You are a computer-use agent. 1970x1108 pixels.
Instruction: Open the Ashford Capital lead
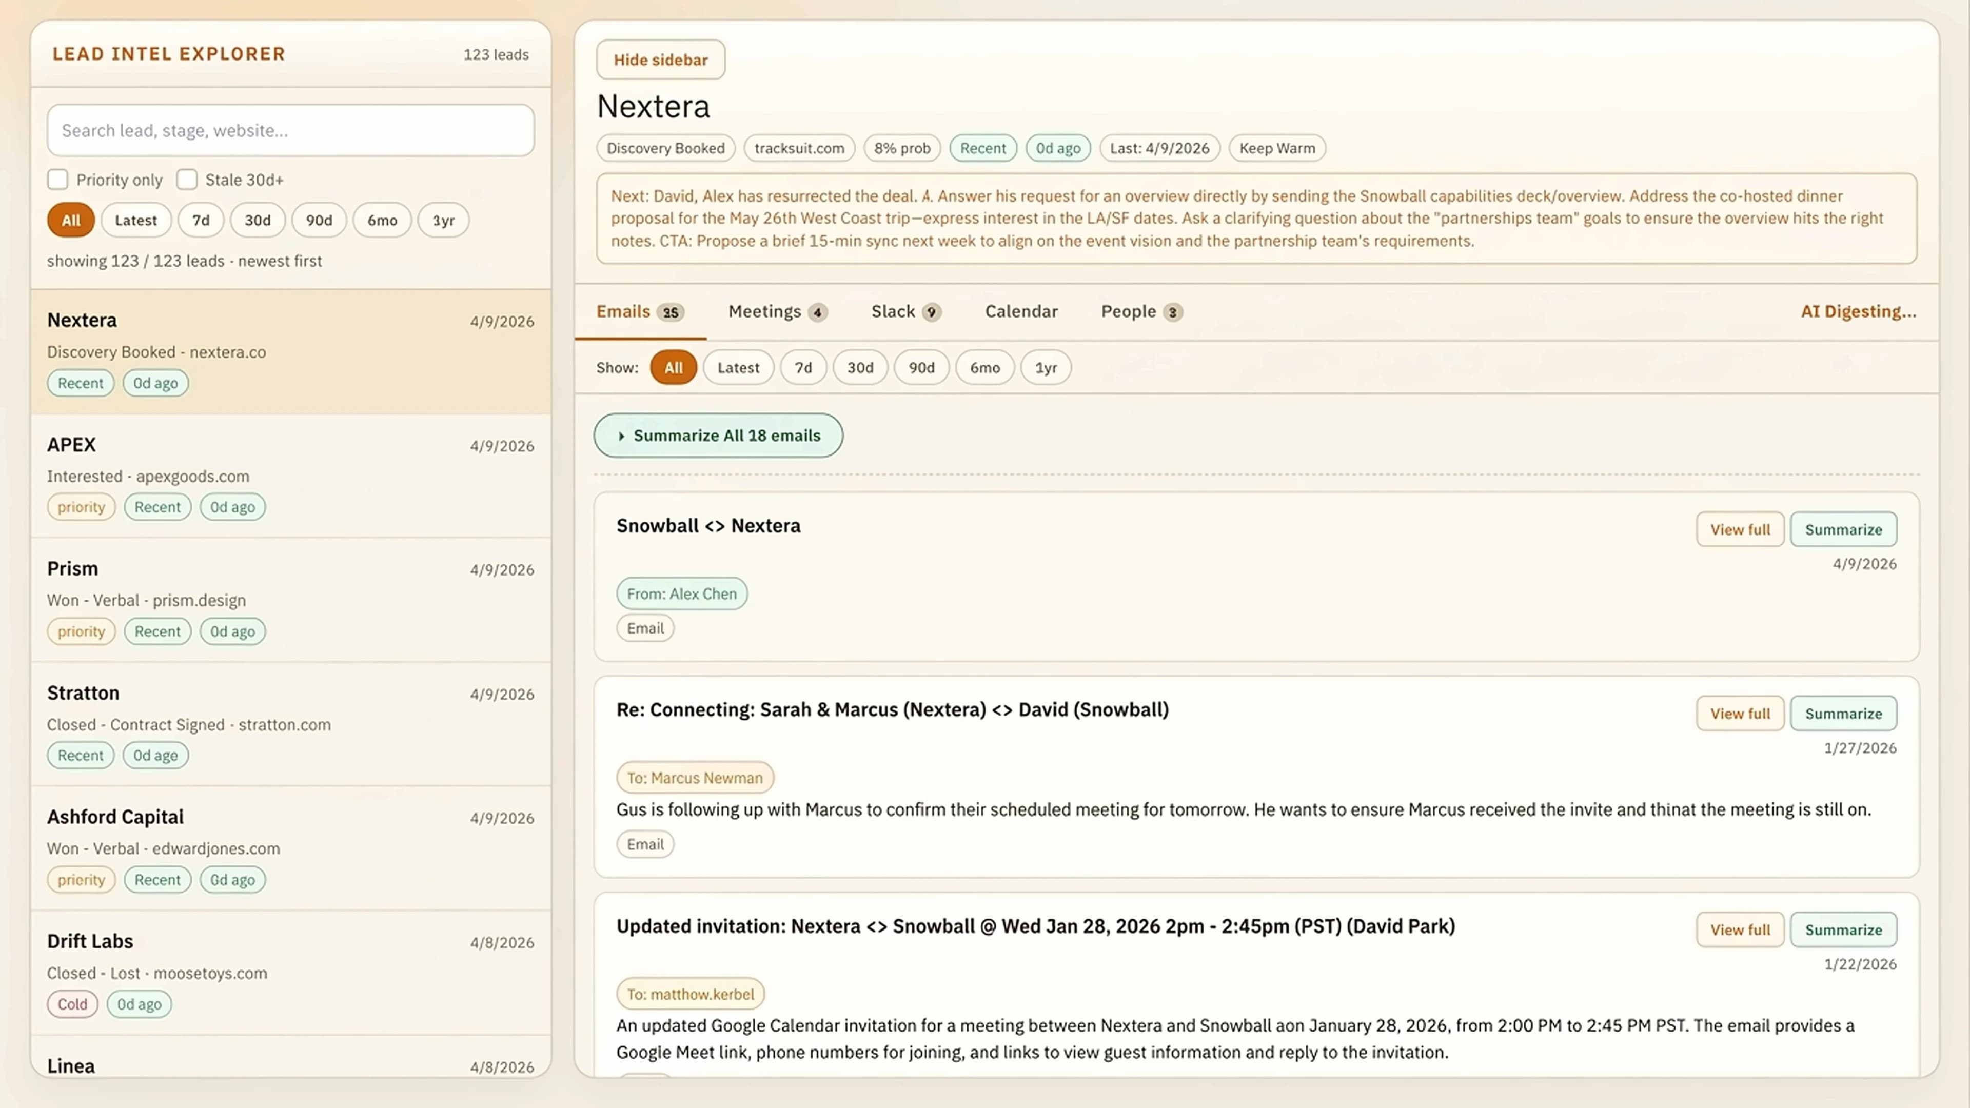pos(290,848)
